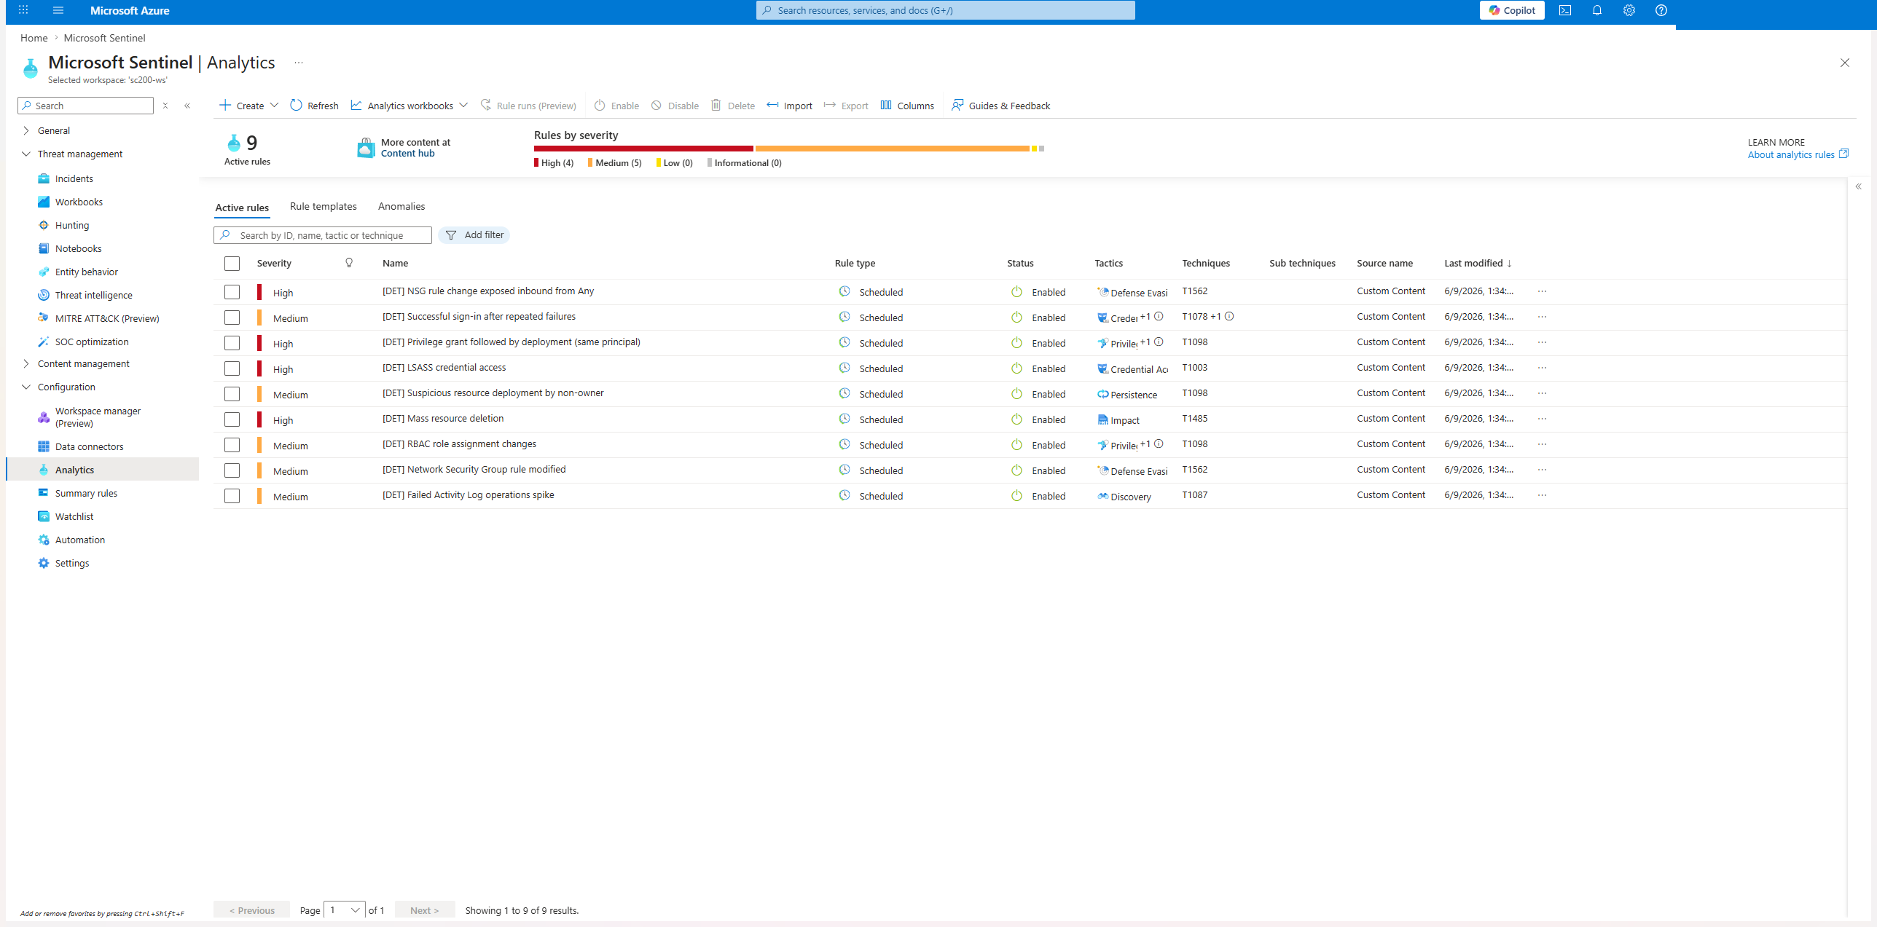This screenshot has width=1877, height=927.
Task: Open Copilot
Action: click(1512, 10)
